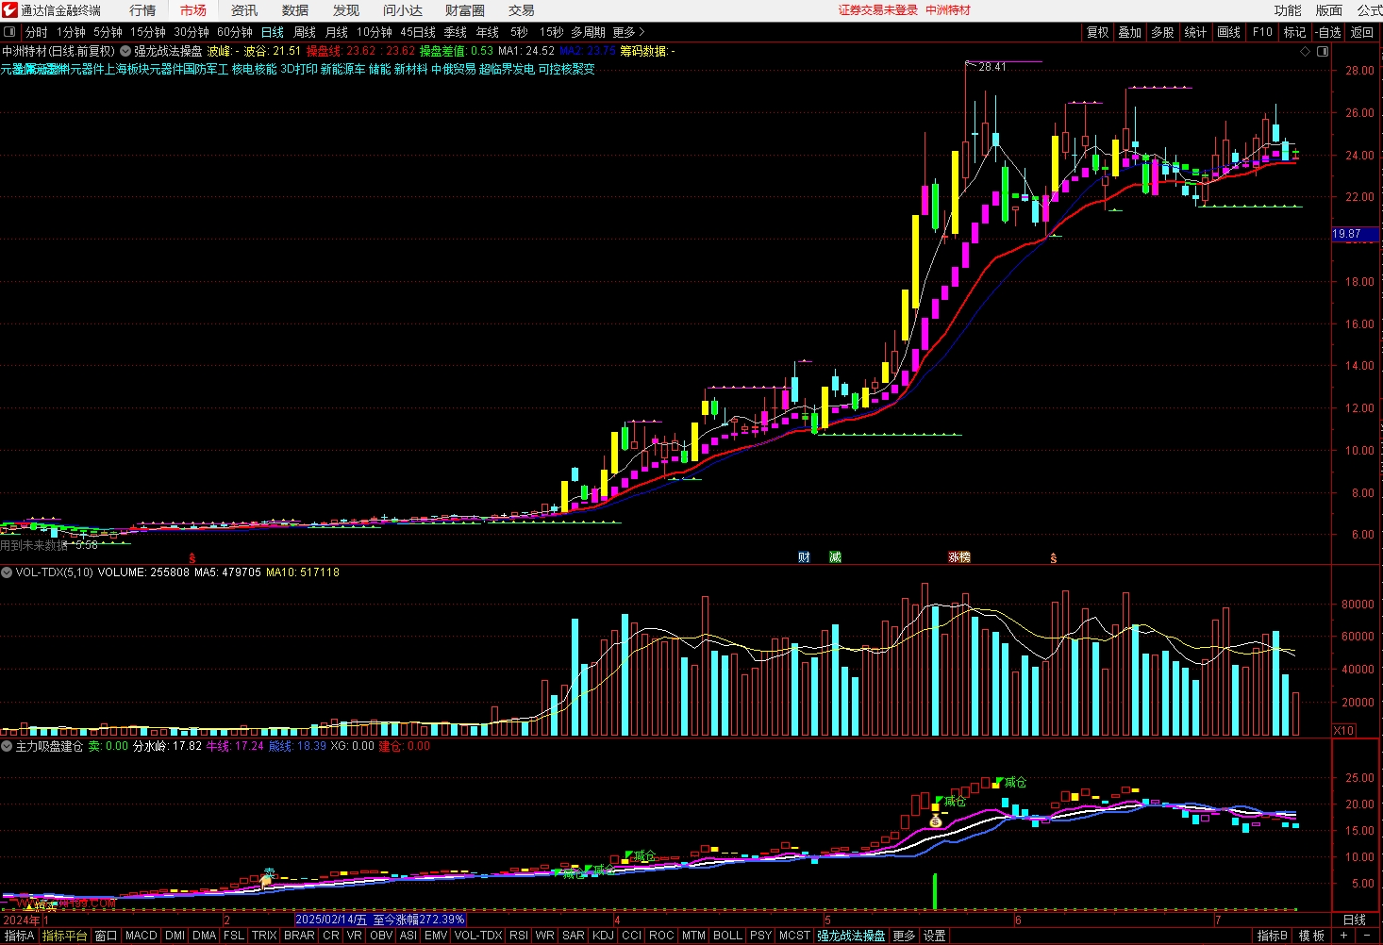Click the 可控核聚变 concept tag
This screenshot has height=945, width=1383.
pos(567,69)
